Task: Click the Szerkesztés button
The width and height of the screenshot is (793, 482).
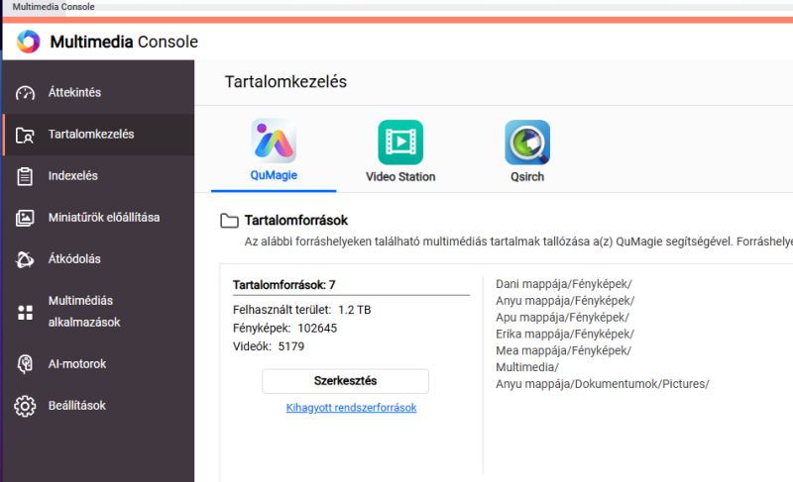Action: pyautogui.click(x=345, y=381)
